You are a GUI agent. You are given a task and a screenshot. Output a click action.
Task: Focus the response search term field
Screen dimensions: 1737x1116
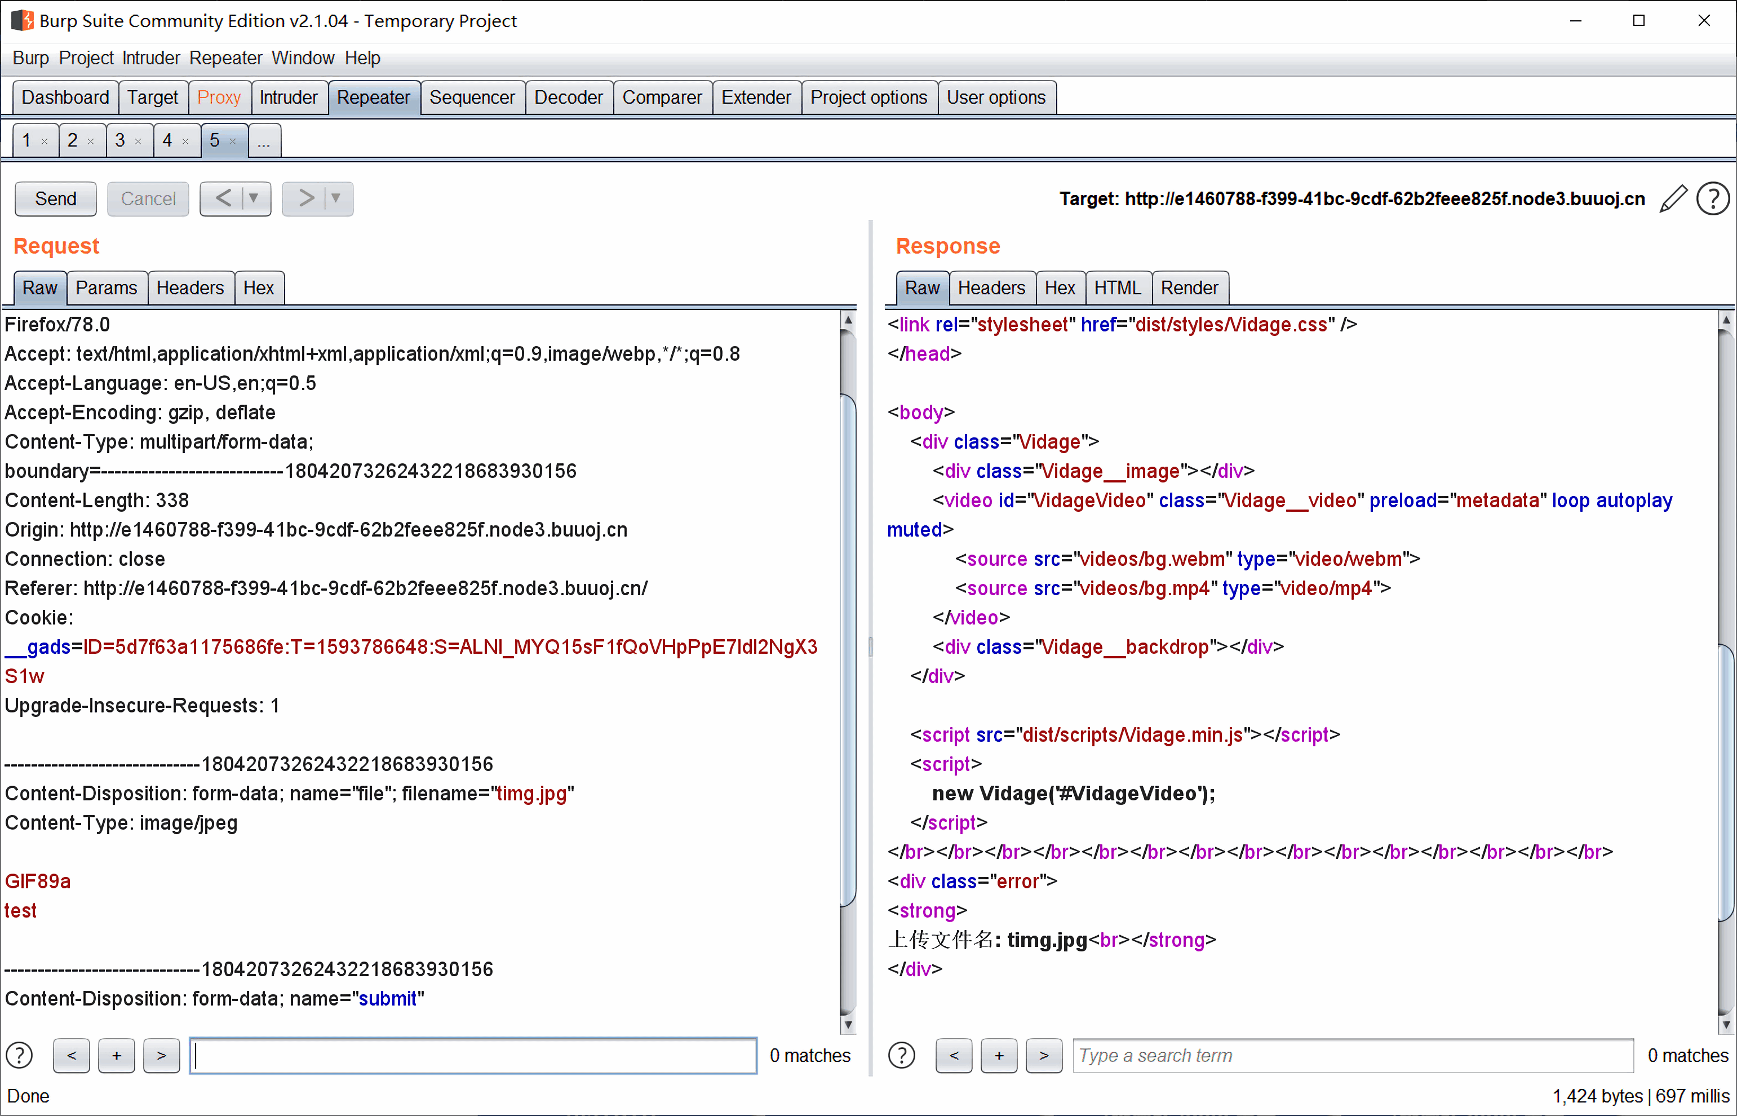click(1353, 1055)
